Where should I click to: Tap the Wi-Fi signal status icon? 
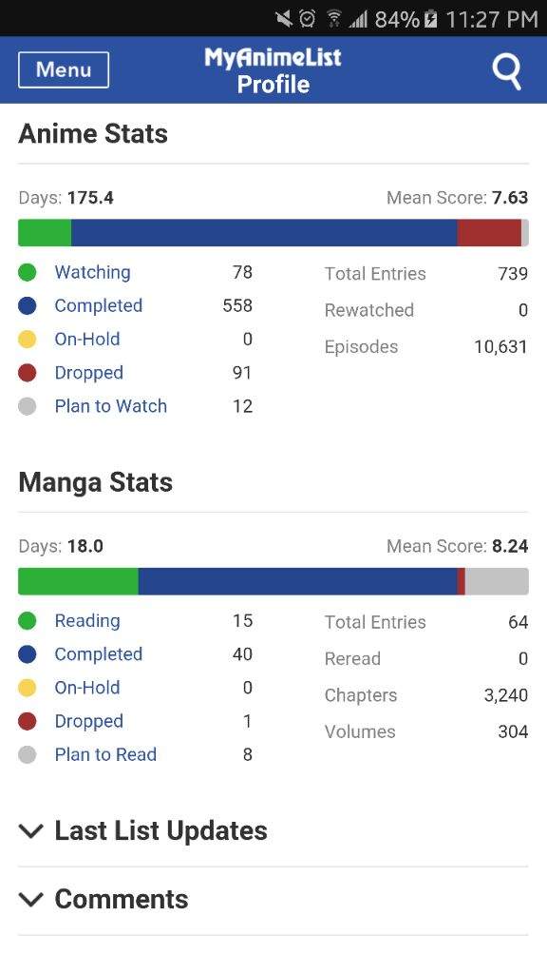pyautogui.click(x=334, y=19)
